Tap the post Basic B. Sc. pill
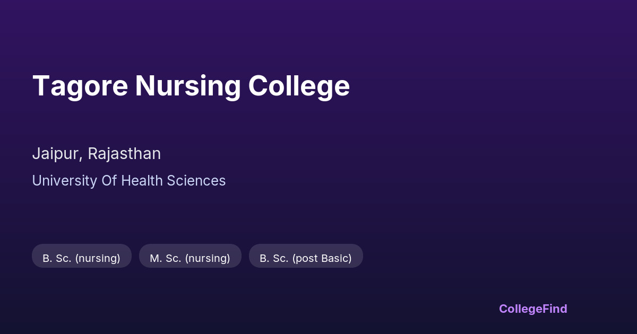637x334 pixels. (x=306, y=258)
